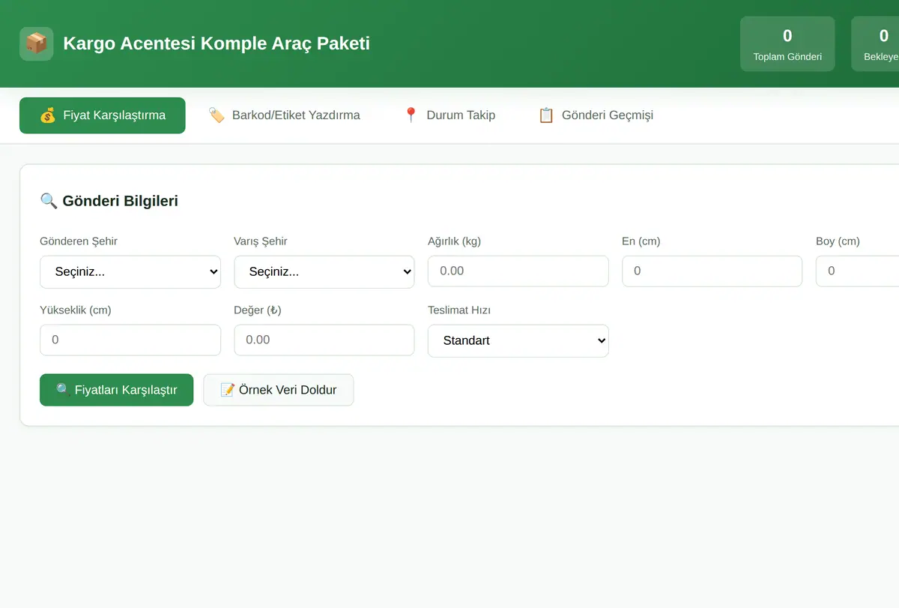Screen dimensions: 899x608
Task: Click the Teslimat Hızı label
Action: click(x=459, y=310)
